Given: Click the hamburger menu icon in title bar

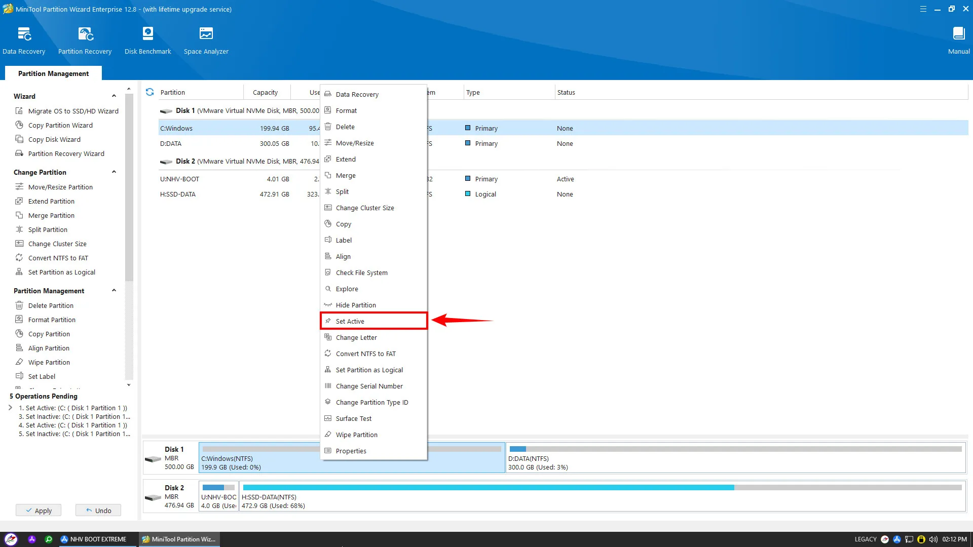Looking at the screenshot, I should pos(923,9).
